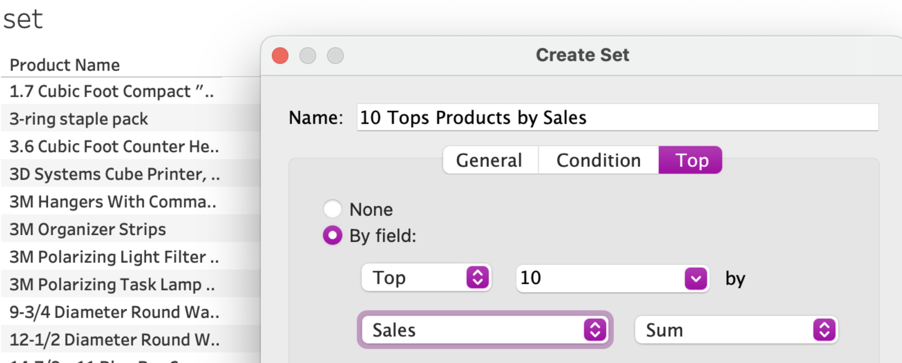Select the Top tab

coord(691,160)
